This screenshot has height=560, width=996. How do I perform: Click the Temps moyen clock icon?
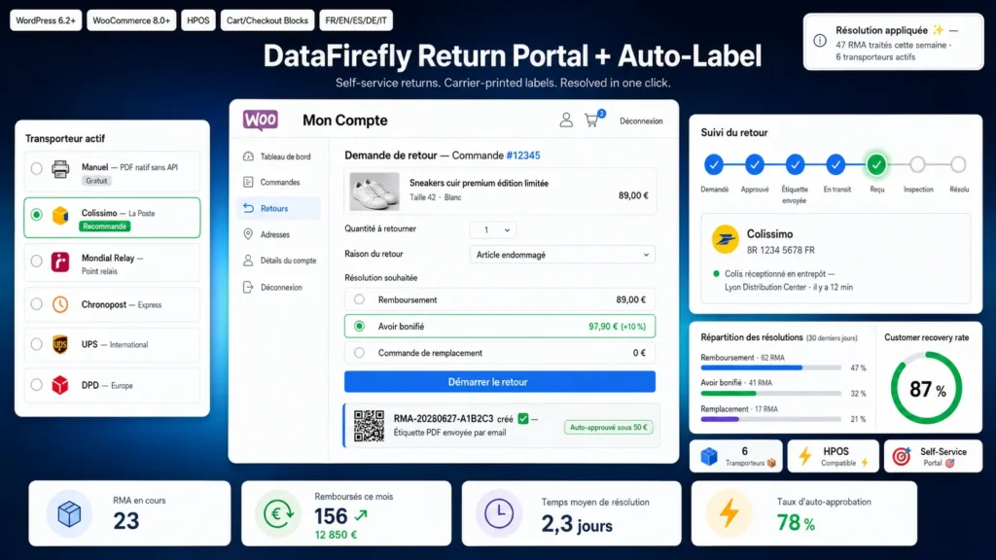click(499, 513)
